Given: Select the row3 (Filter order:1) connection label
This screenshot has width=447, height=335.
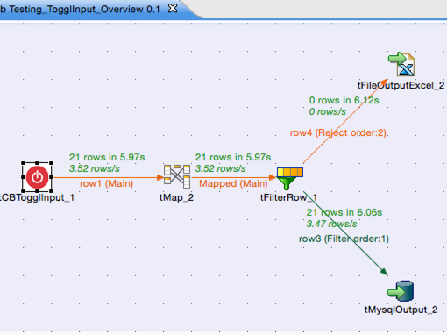Looking at the screenshot, I should [x=344, y=239].
